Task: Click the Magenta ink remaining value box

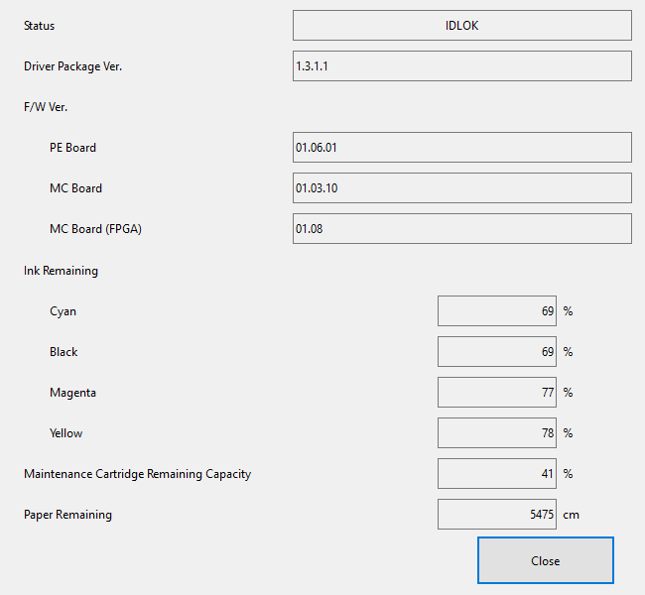Action: (x=496, y=393)
